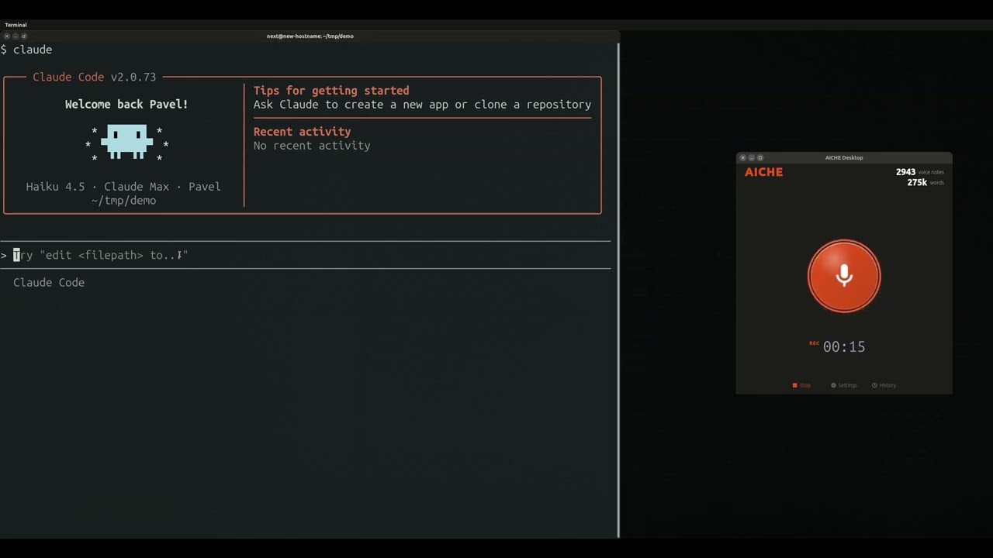The image size is (993, 558).
Task: Click the 'Welcome back Pavel!' heading
Action: (126, 104)
